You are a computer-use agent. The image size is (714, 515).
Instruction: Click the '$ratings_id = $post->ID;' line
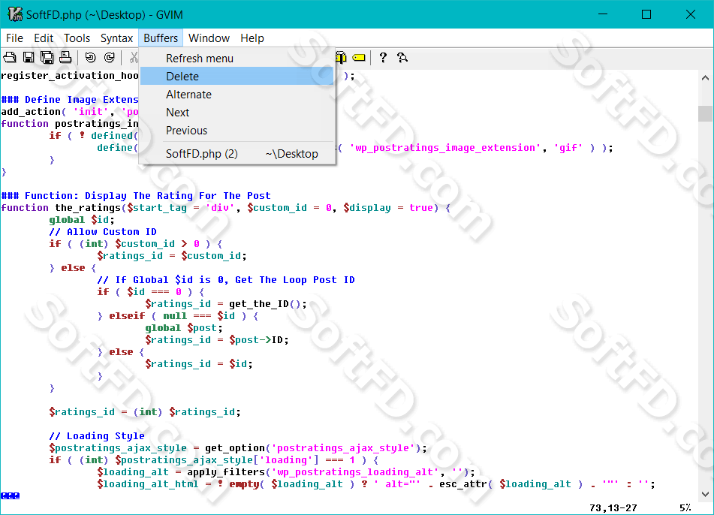point(217,339)
